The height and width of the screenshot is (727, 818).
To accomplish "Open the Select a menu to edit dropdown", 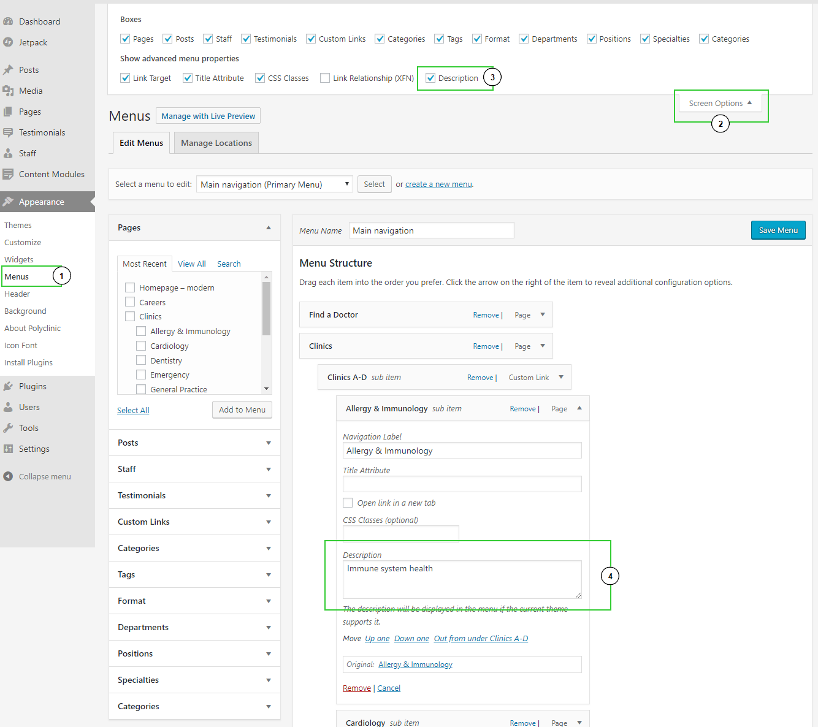I will pyautogui.click(x=273, y=184).
